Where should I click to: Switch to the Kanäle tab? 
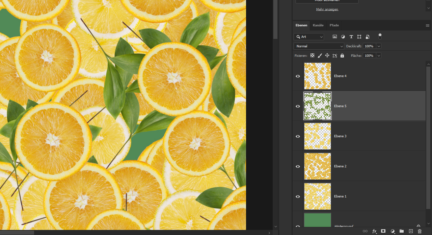[x=318, y=25]
